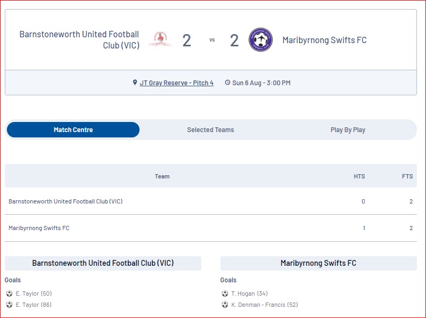Select the Maribyrnong Swifts FC row in score table
426x318 pixels.
(x=211, y=228)
